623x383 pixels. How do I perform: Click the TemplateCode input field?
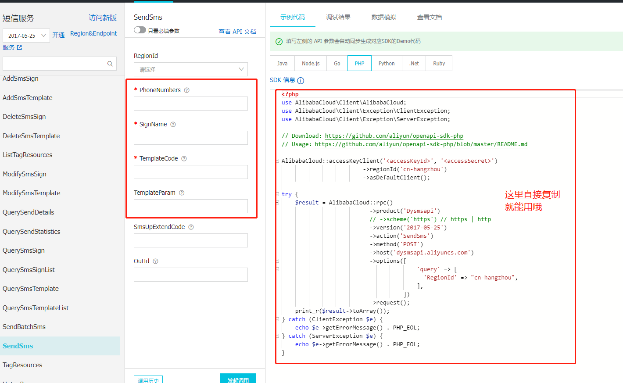(191, 172)
